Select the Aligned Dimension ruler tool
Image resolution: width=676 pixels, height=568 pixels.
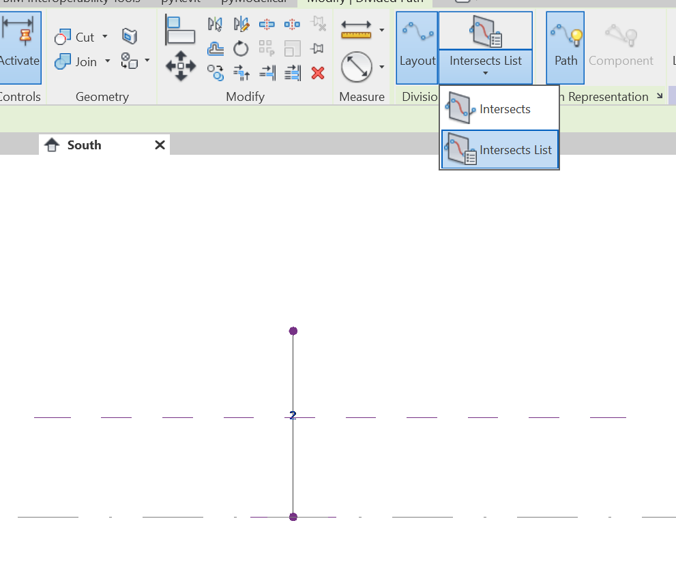(x=356, y=30)
